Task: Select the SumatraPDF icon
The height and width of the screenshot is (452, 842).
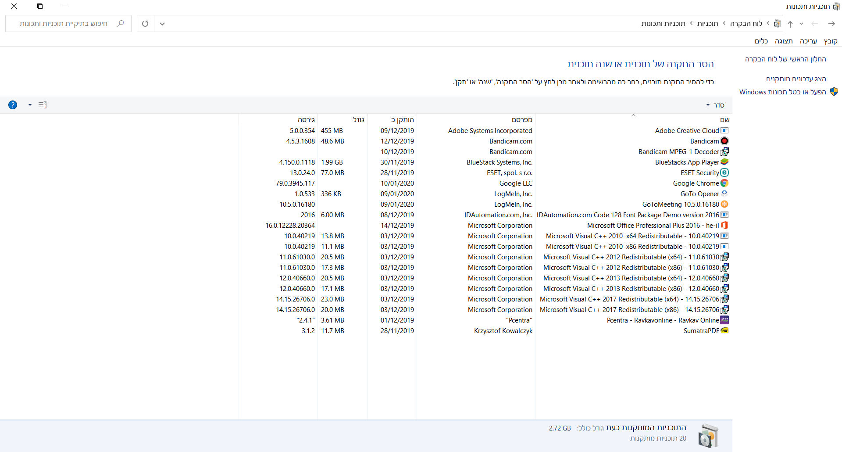Action: click(x=724, y=330)
